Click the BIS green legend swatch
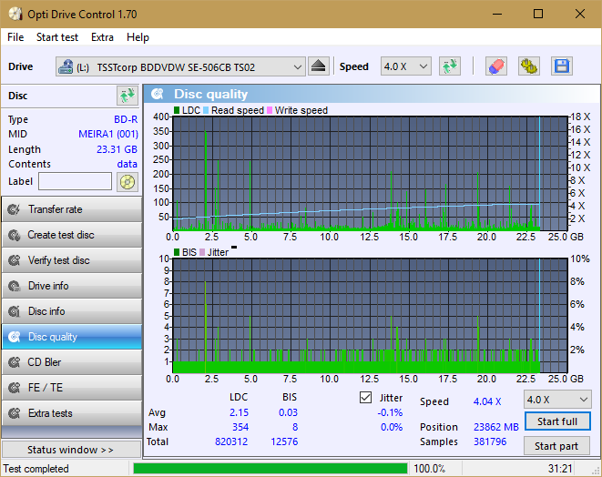 [x=177, y=252]
